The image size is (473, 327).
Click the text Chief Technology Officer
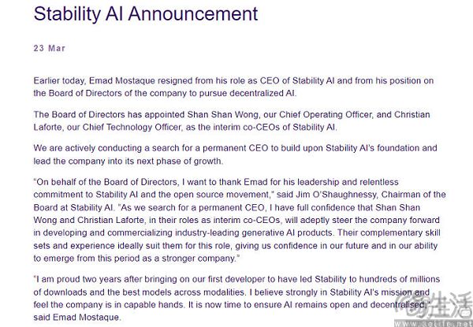click(132, 127)
